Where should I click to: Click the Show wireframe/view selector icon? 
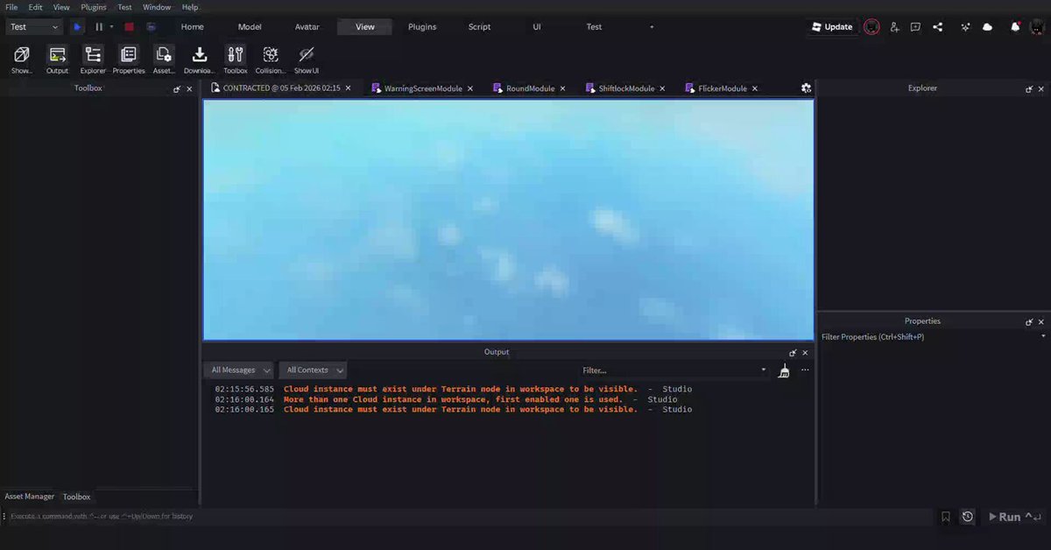pos(22,60)
